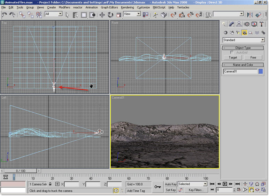
Task: Enable the AutoGrid checkbox
Action: coord(232,52)
